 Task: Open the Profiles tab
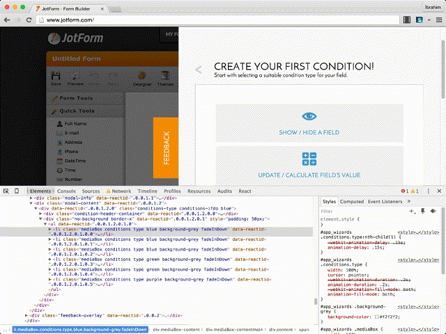point(172,191)
